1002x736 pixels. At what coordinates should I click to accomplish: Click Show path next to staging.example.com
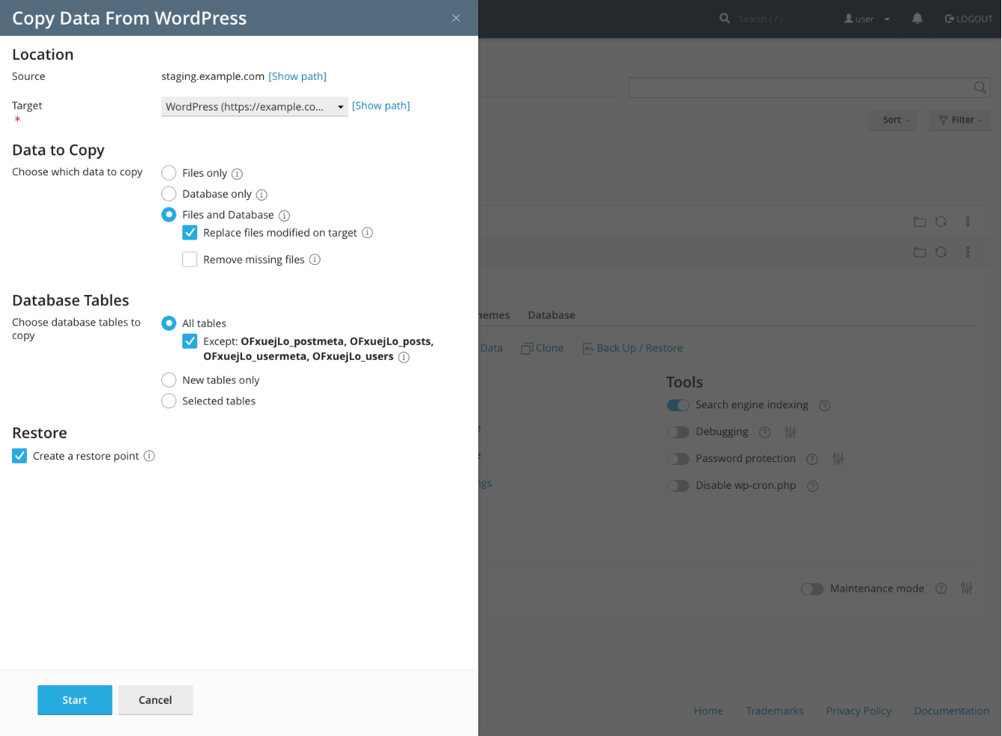[x=297, y=75]
